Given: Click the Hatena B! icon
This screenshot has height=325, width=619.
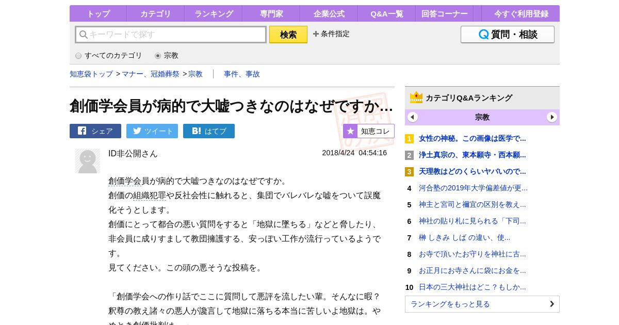Looking at the screenshot, I should (x=196, y=131).
